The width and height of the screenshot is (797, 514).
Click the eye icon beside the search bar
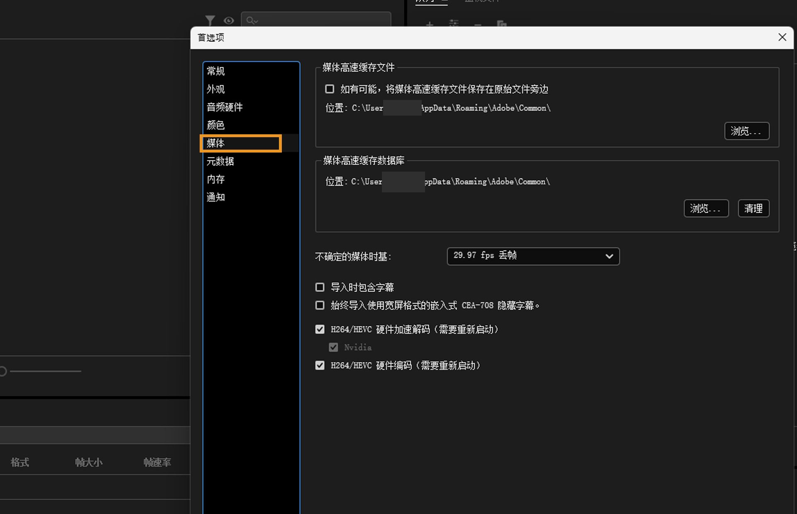pyautogui.click(x=228, y=20)
